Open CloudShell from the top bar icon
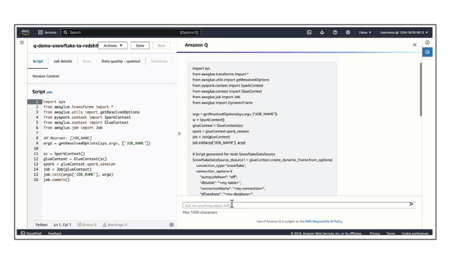This screenshot has height=269, width=452. pyautogui.click(x=309, y=33)
